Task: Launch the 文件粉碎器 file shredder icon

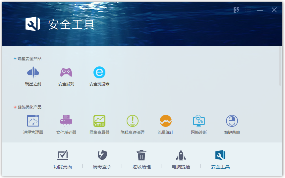Action: pos(66,121)
